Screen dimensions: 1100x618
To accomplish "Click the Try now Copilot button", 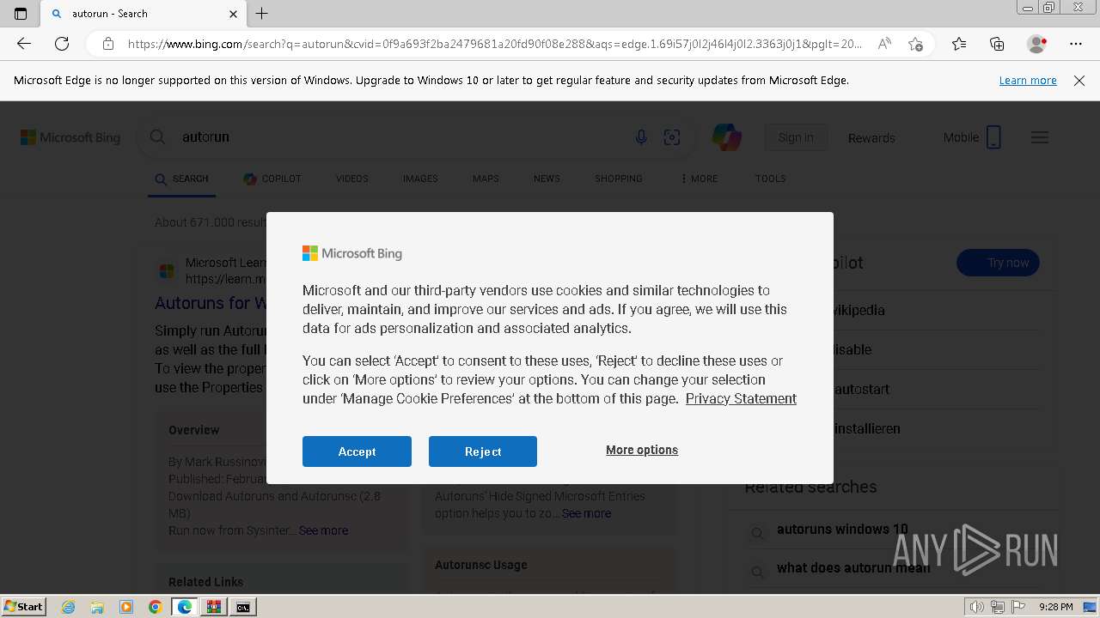I will point(998,263).
